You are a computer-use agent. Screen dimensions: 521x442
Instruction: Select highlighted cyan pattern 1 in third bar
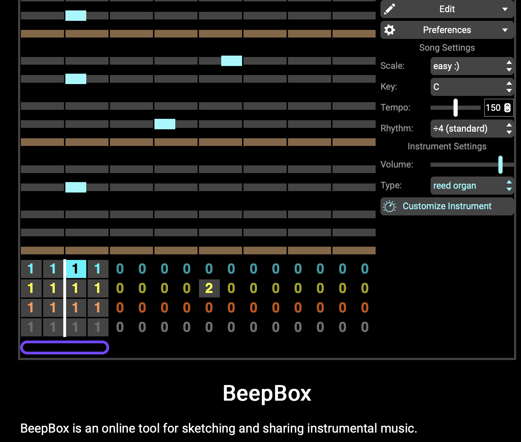[x=76, y=269]
